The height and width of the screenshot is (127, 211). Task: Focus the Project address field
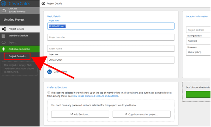coord(198,30)
